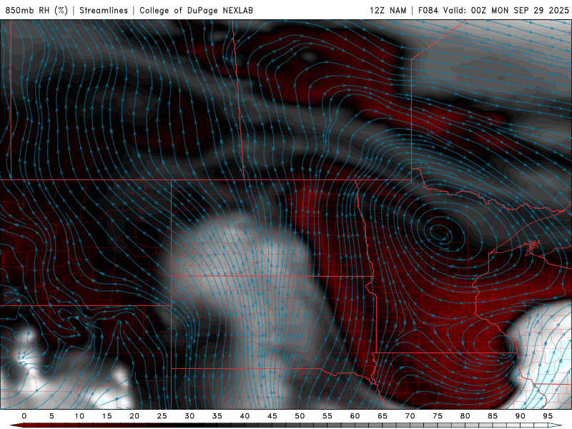
Task: Click the "850mb RH (%)" title text
Action: (36, 10)
